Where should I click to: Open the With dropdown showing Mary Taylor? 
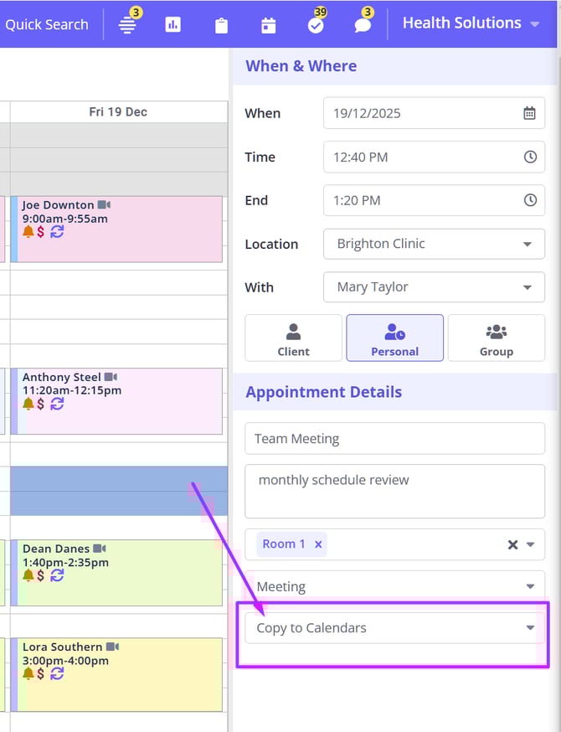tap(434, 287)
